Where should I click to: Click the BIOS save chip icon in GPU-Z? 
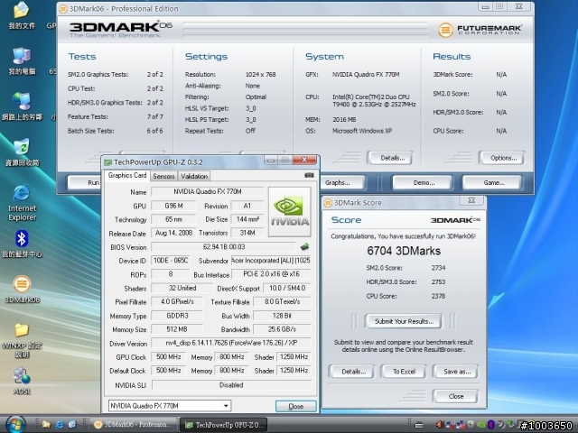tap(304, 246)
